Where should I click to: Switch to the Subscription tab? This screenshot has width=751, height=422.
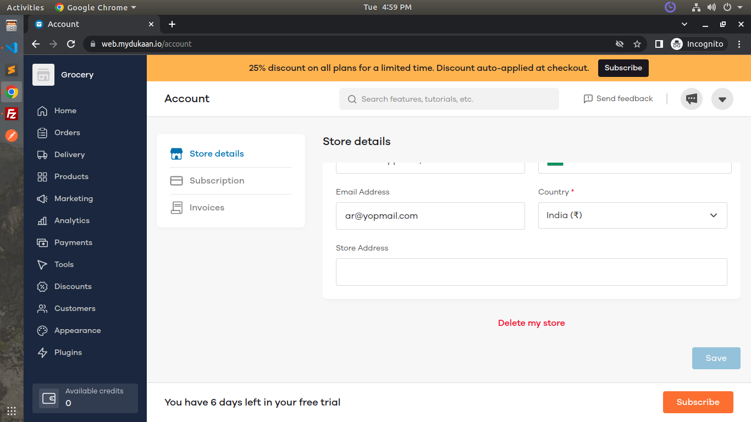click(x=217, y=181)
